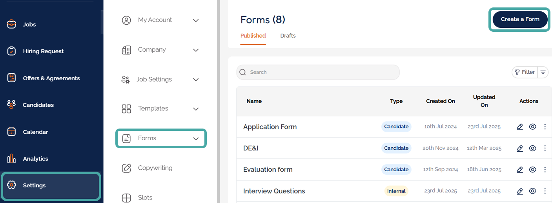Click the forms Search field
552x203 pixels.
tap(318, 72)
